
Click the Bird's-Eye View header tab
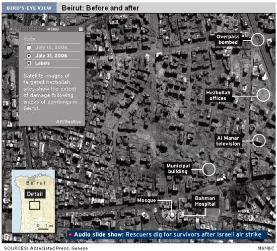point(29,8)
